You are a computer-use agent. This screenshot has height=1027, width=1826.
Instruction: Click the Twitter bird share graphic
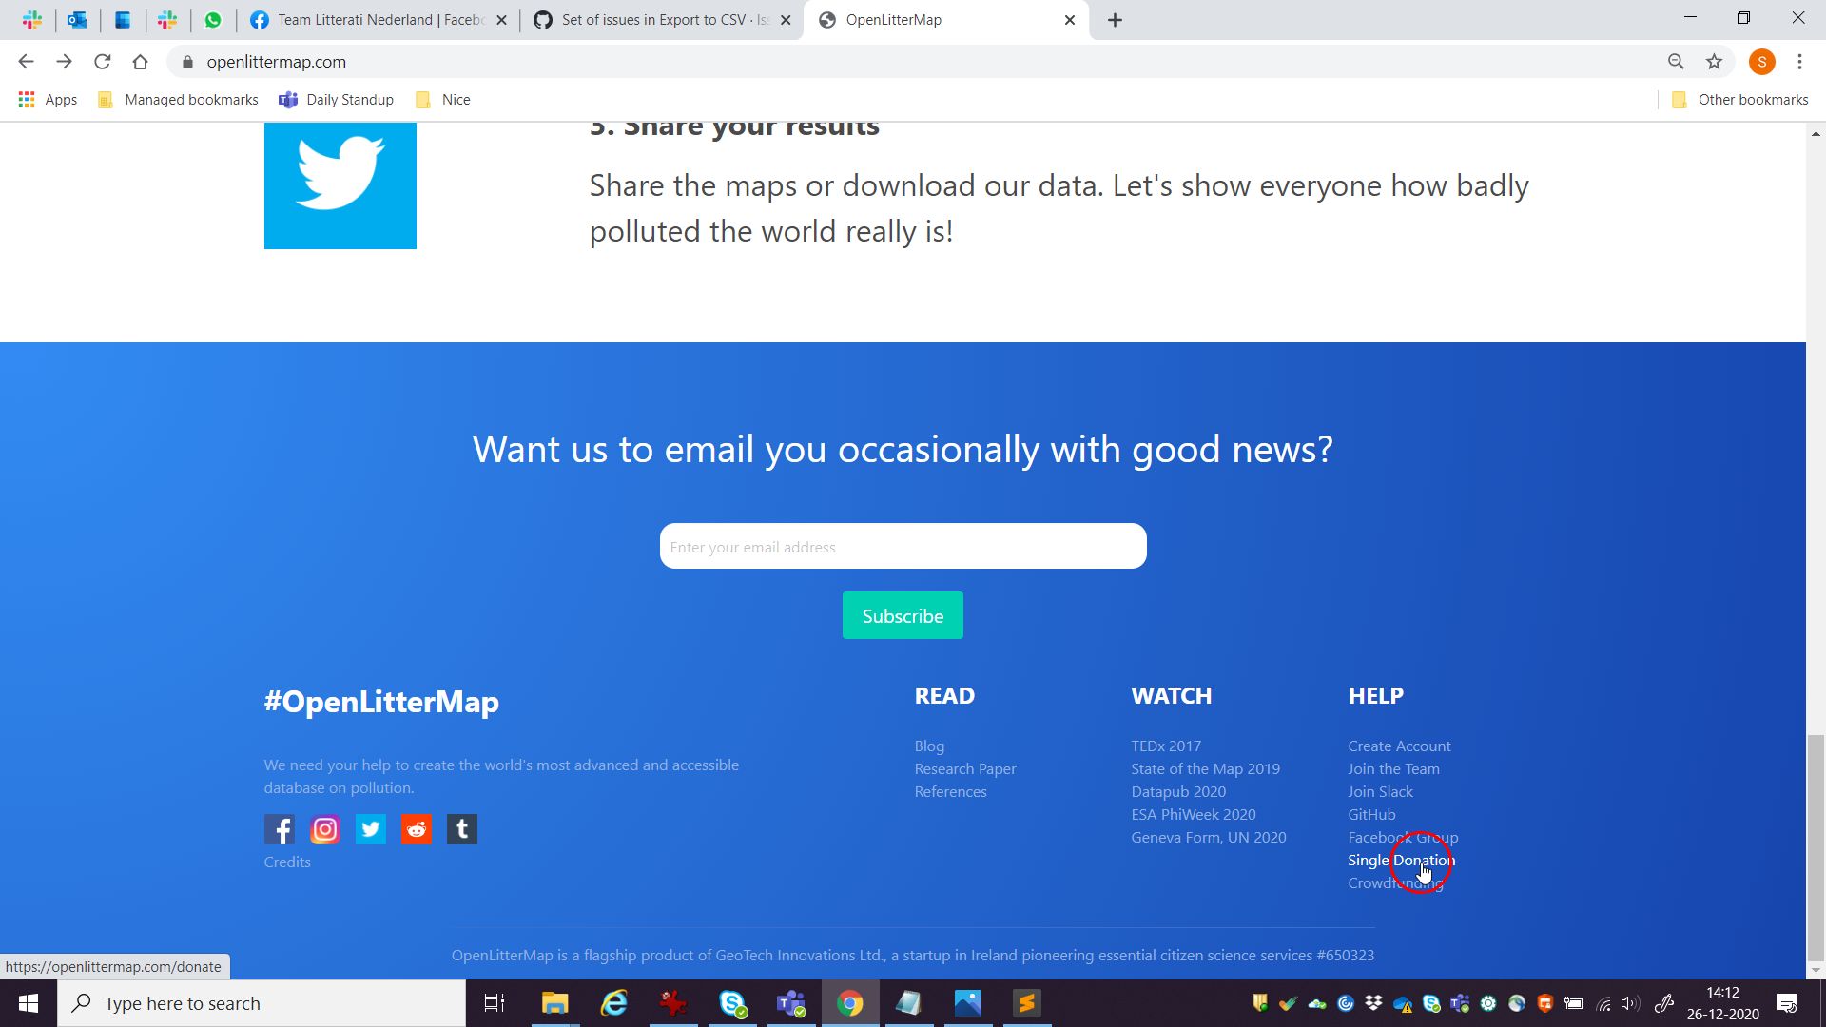(x=340, y=184)
